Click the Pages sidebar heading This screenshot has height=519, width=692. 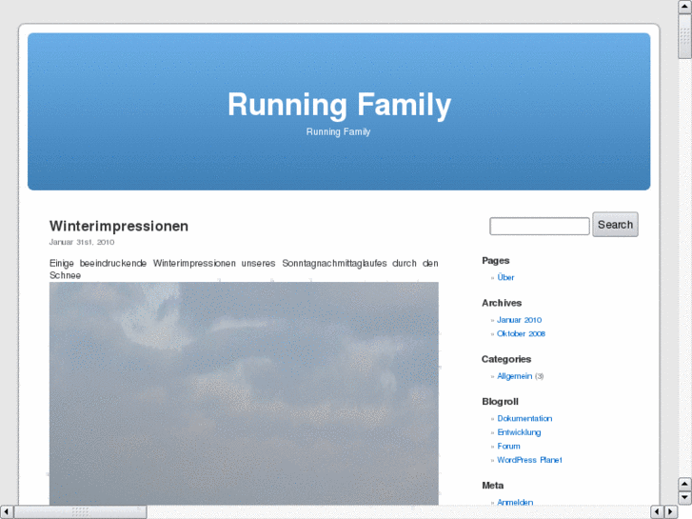pyautogui.click(x=496, y=261)
